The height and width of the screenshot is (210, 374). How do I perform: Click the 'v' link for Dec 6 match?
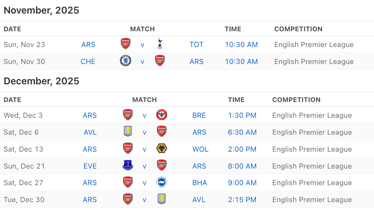(144, 132)
